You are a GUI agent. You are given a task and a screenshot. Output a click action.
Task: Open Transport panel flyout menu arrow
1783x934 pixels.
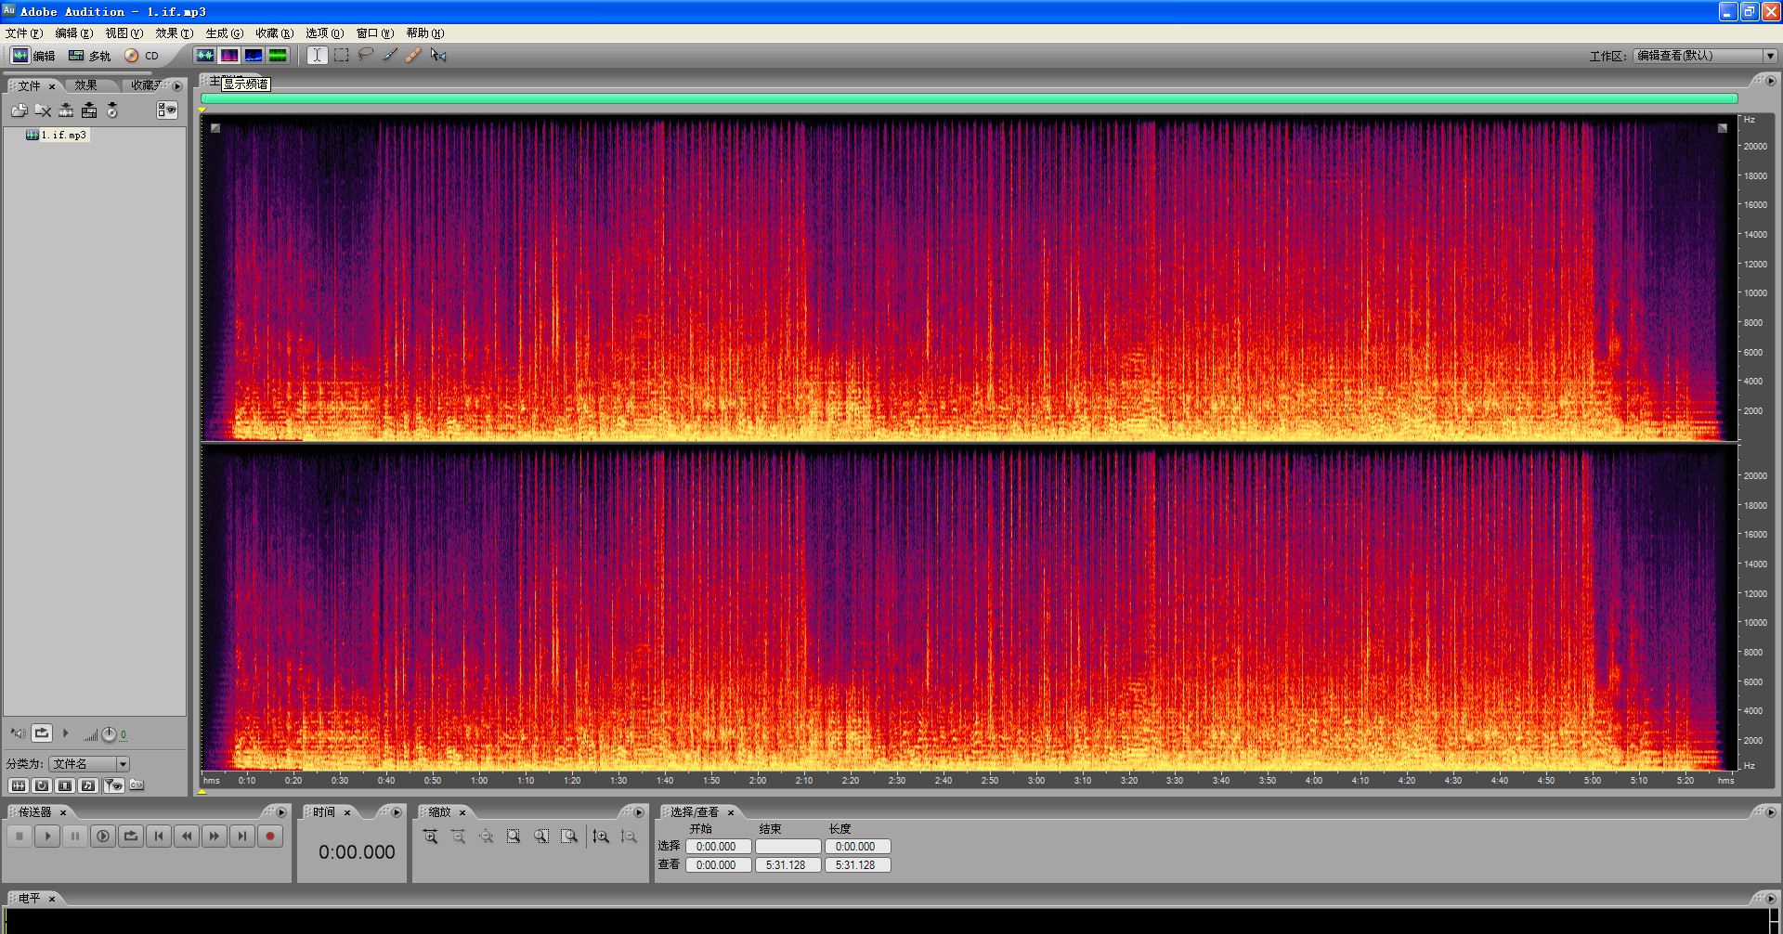tap(281, 812)
